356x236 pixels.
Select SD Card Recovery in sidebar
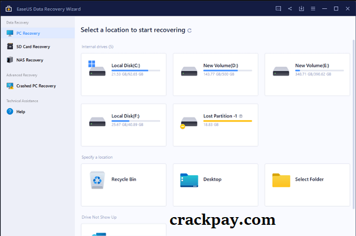click(38, 47)
